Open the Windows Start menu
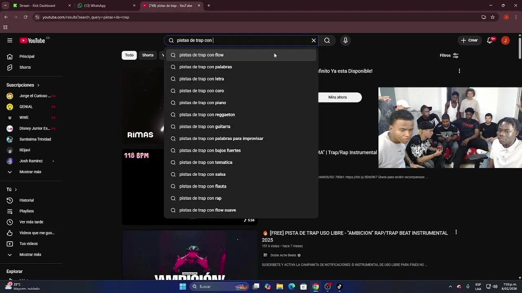The height and width of the screenshot is (293, 522). click(183, 286)
